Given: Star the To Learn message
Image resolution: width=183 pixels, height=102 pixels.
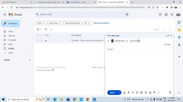Looking at the screenshot, I should pos(42,41).
